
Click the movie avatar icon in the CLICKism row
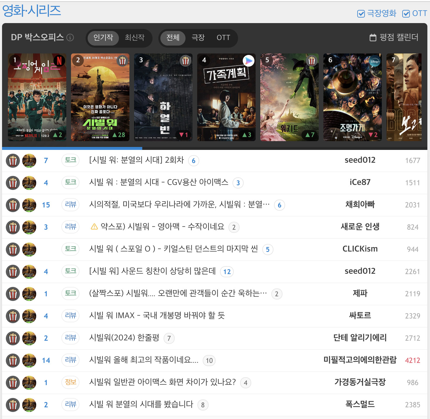(29, 250)
